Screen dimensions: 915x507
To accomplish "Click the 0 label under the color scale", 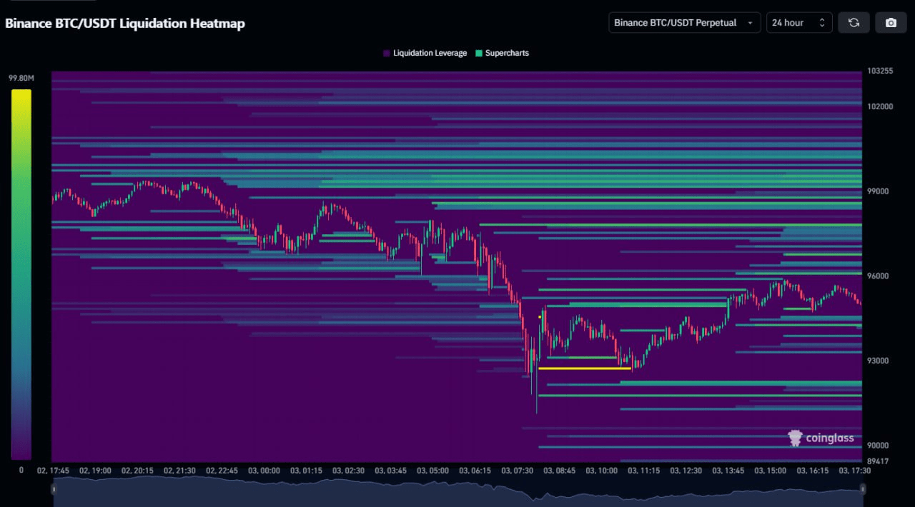I will point(21,470).
